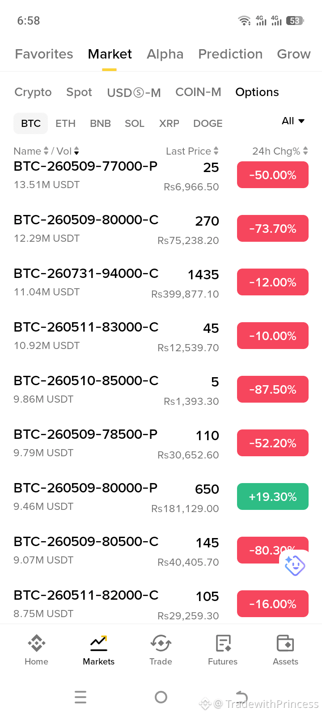Screen dimensions: 322x715
Task: Tap the -50.00% change button
Action: [273, 175]
